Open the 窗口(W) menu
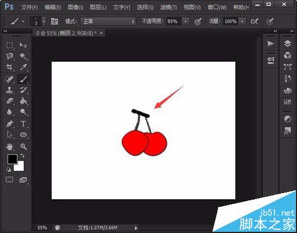 217,8
